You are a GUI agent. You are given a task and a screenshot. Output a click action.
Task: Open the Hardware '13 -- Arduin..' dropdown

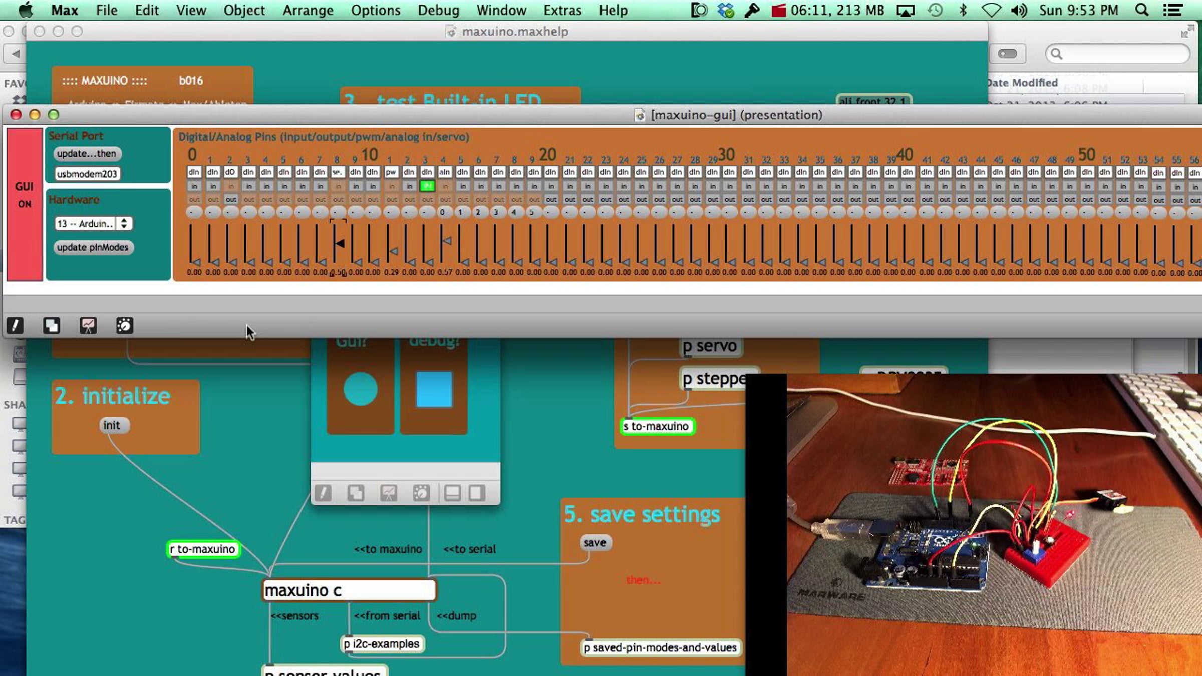tap(93, 223)
